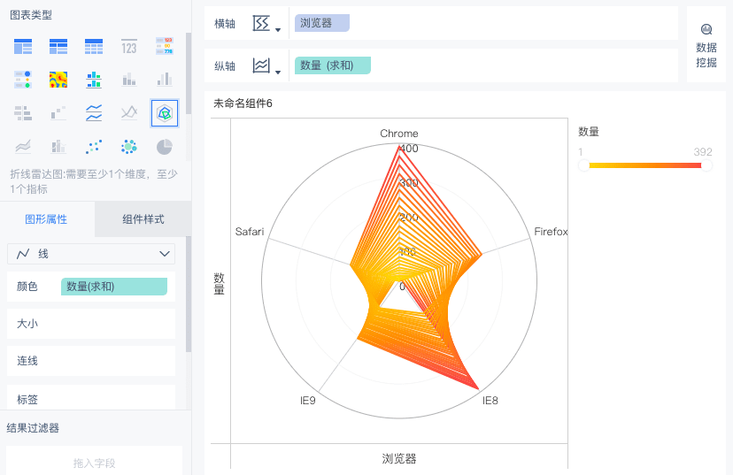This screenshot has width=733, height=475.
Task: Open the 线 graphic shape dropdown
Action: click(x=91, y=254)
